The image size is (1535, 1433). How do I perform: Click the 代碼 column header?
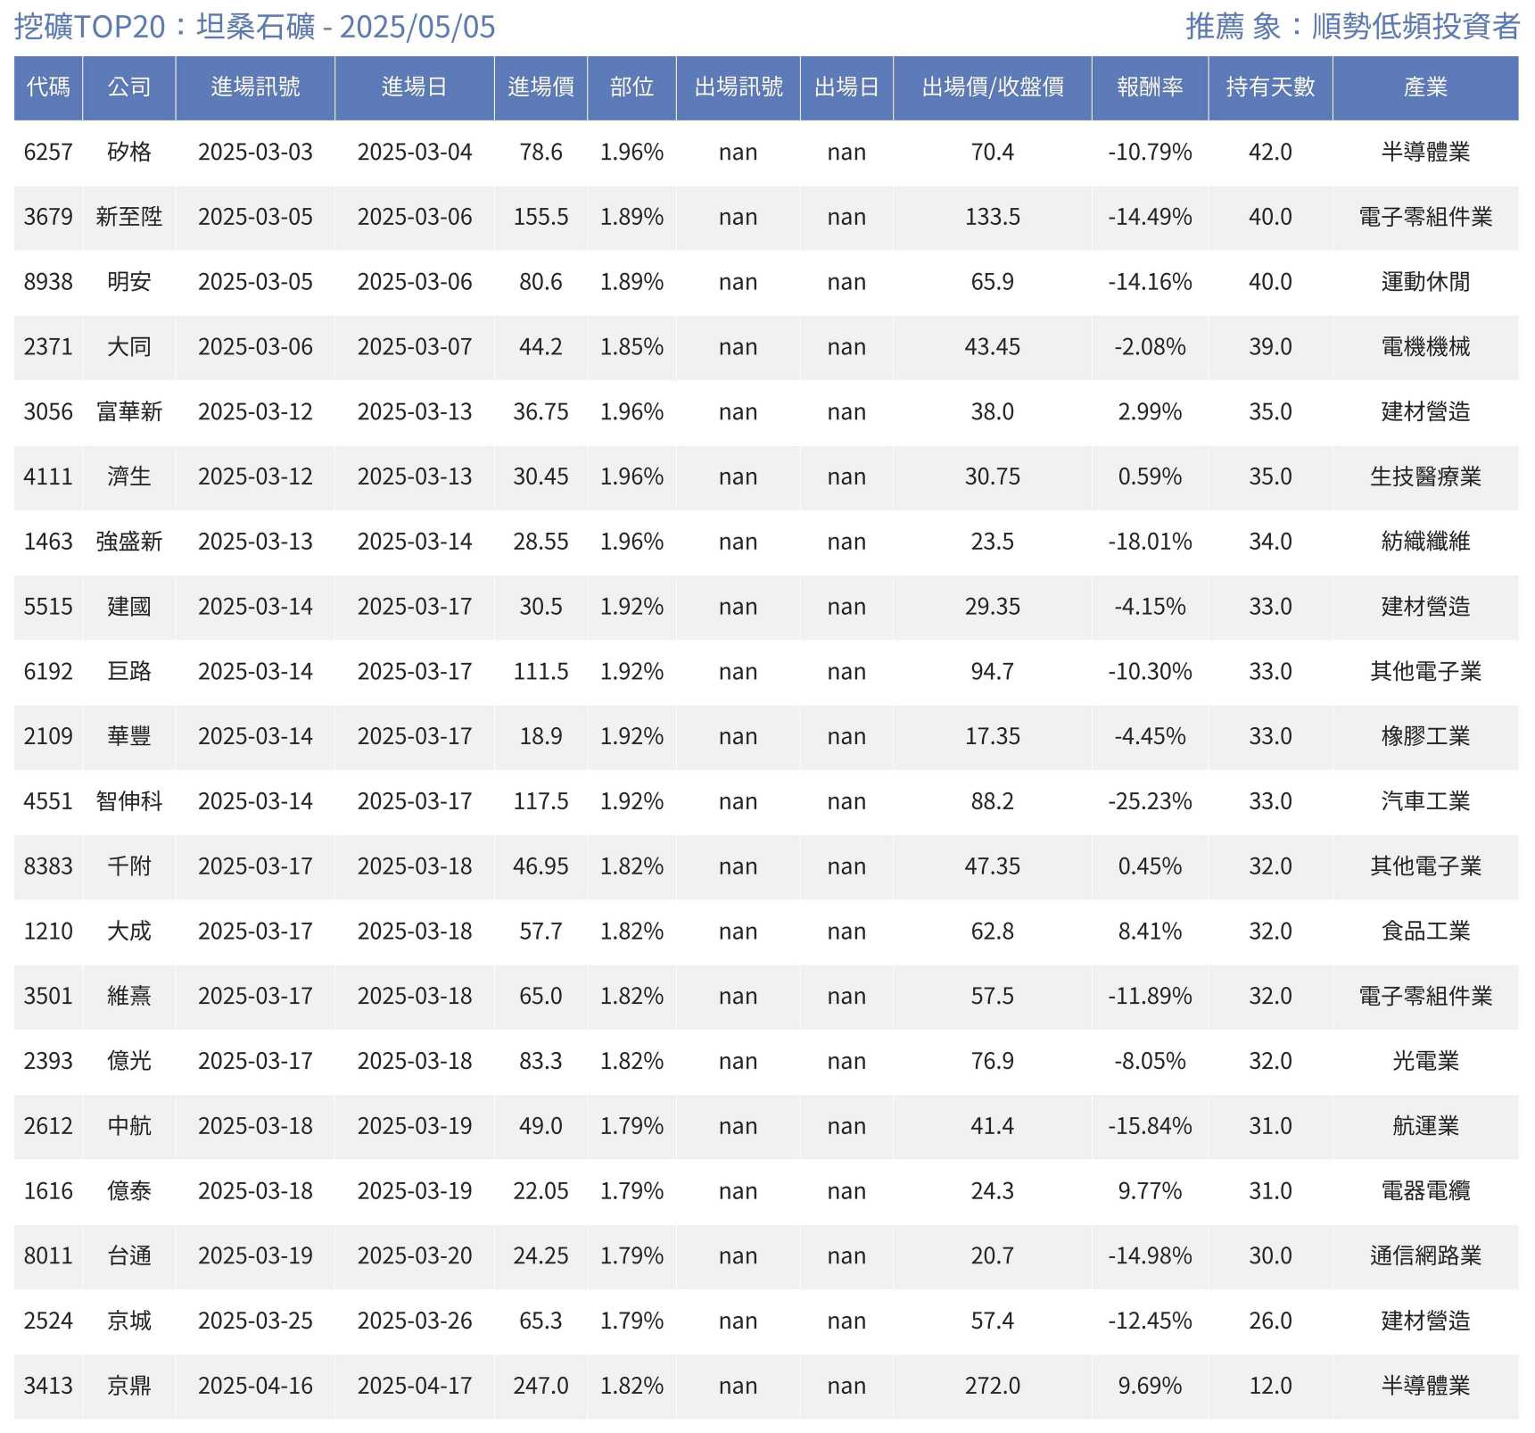[x=48, y=87]
